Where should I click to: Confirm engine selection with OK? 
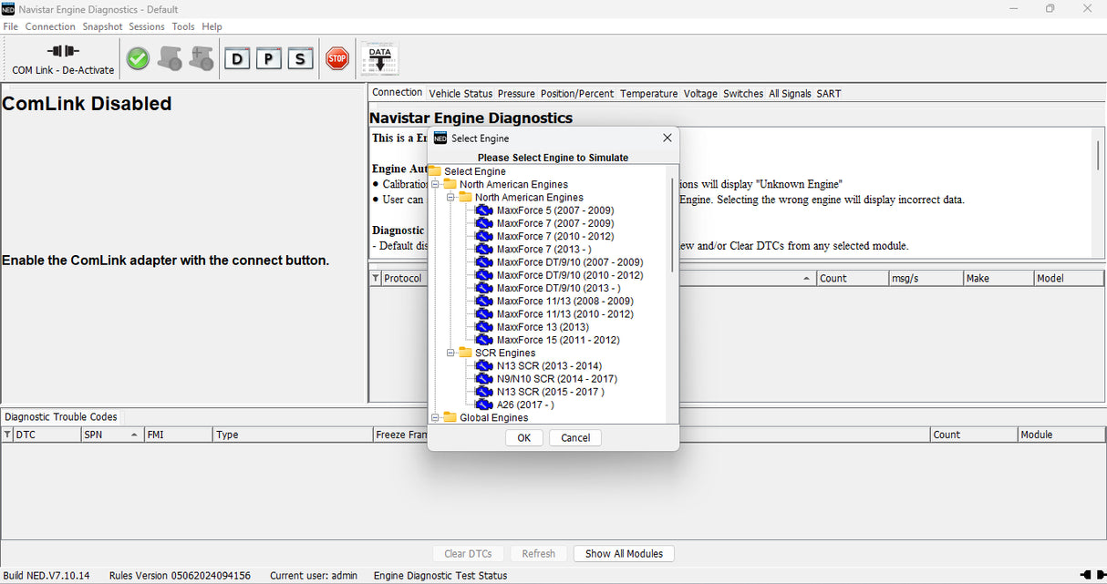pyautogui.click(x=523, y=437)
